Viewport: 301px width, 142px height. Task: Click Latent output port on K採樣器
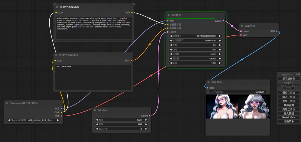point(223,21)
